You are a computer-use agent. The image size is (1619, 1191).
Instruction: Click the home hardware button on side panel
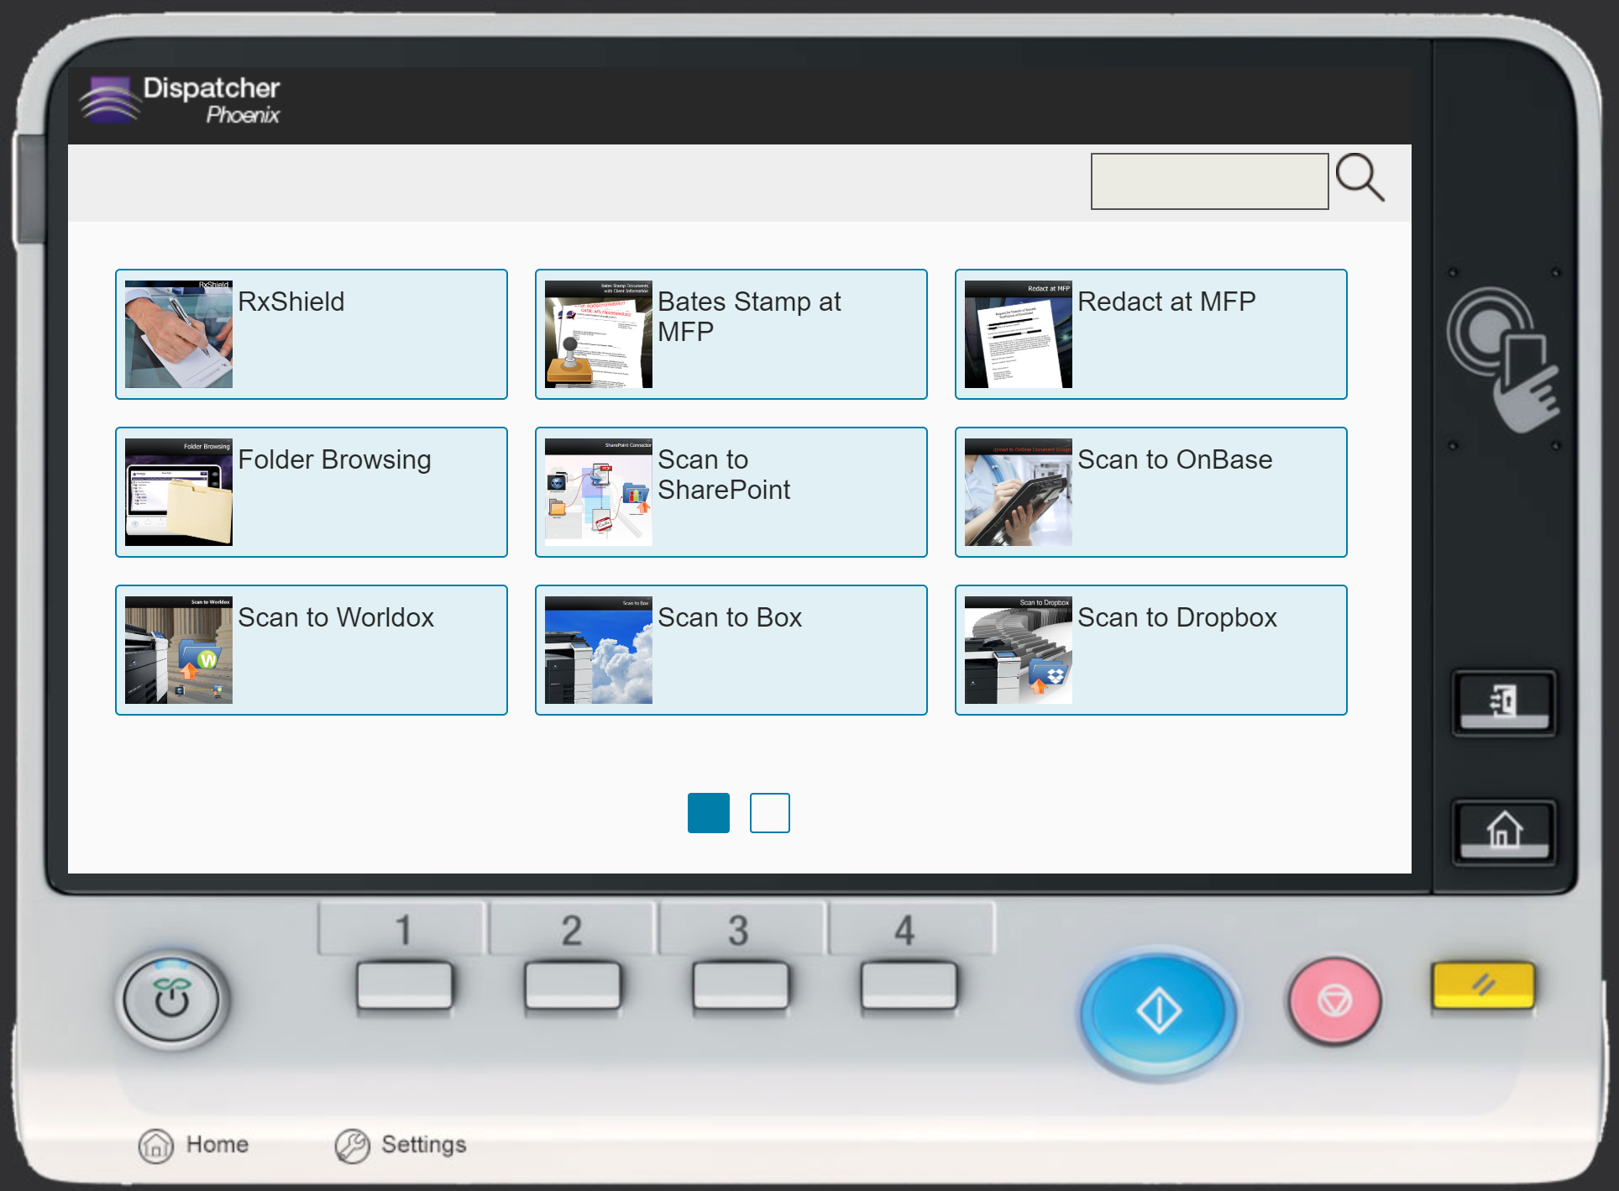[1504, 832]
